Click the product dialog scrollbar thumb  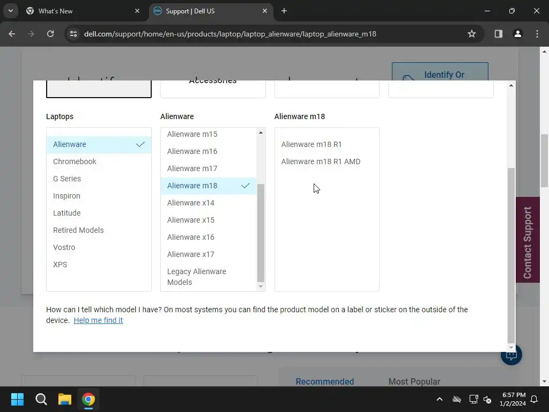click(x=511, y=256)
